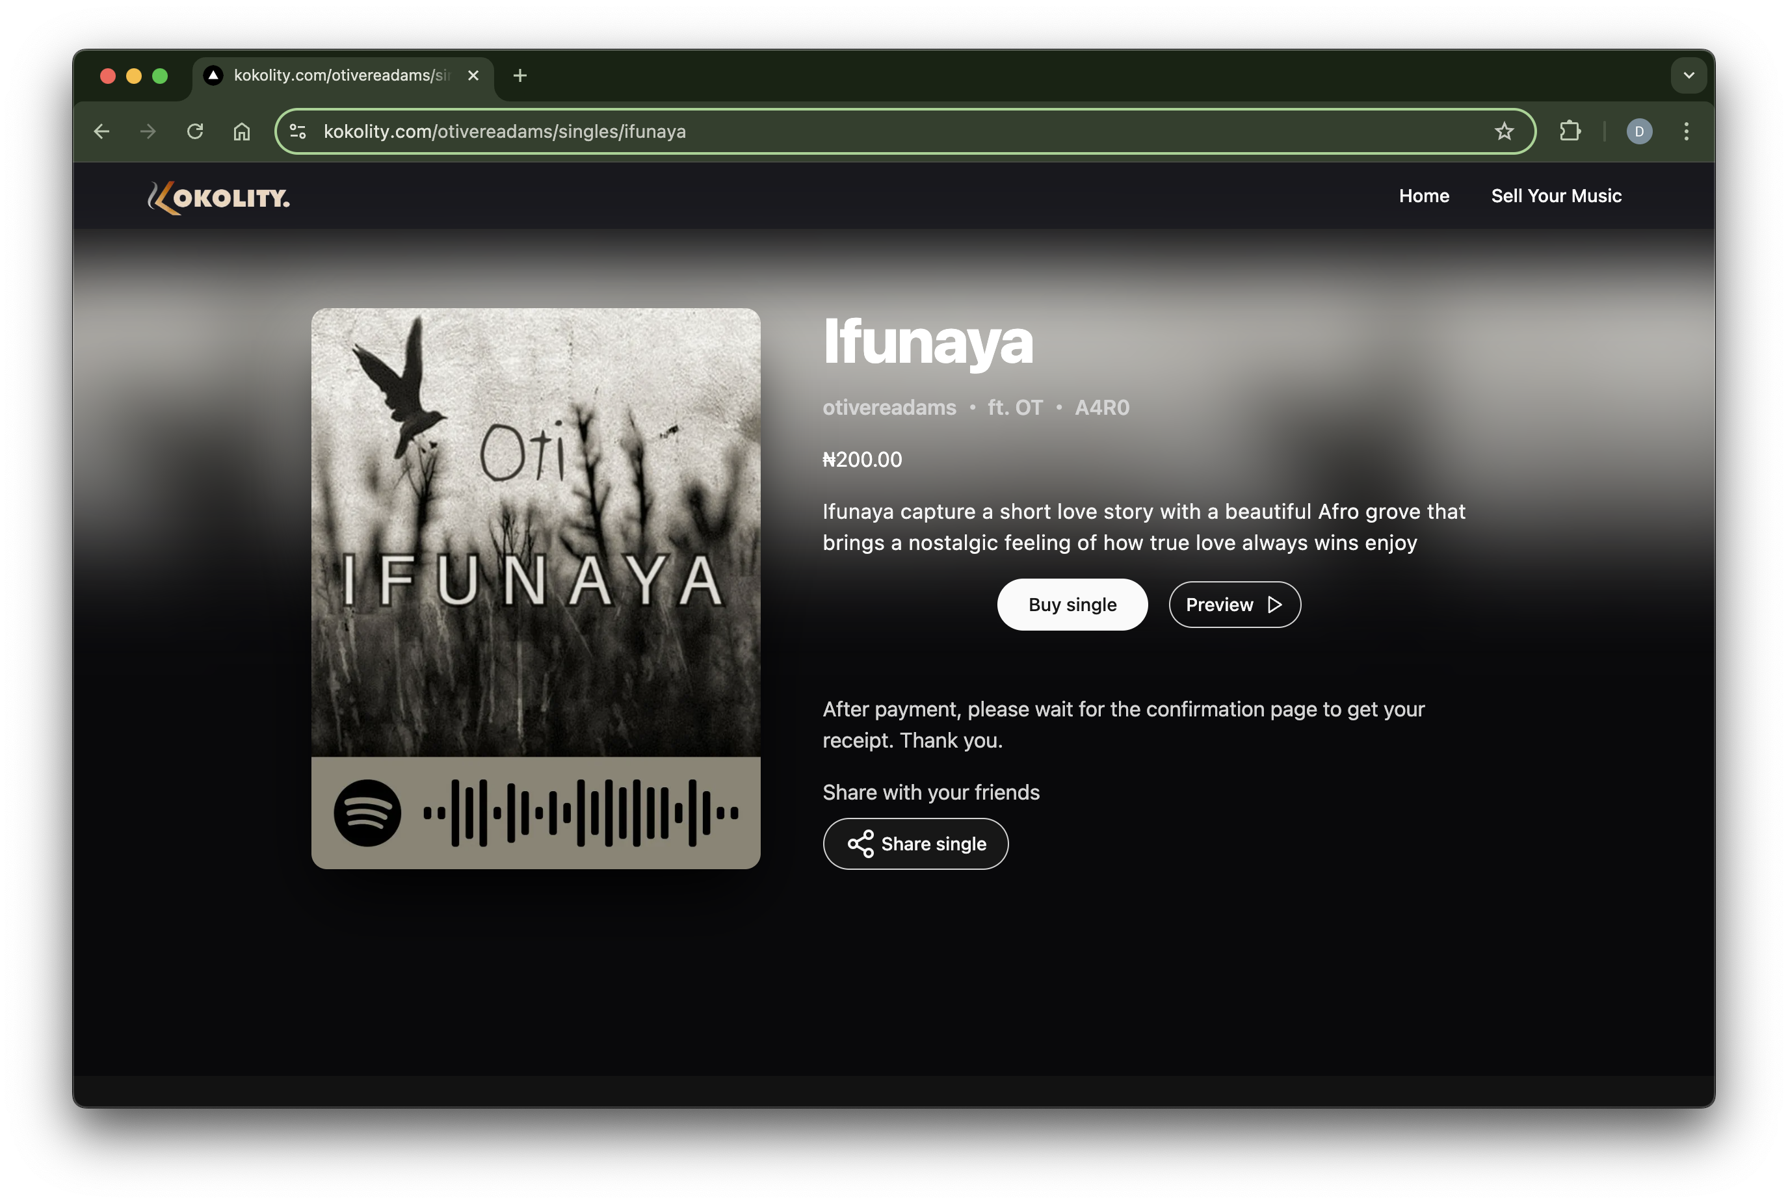1788x1204 pixels.
Task: Bookmark this page with the star icon
Action: point(1504,131)
